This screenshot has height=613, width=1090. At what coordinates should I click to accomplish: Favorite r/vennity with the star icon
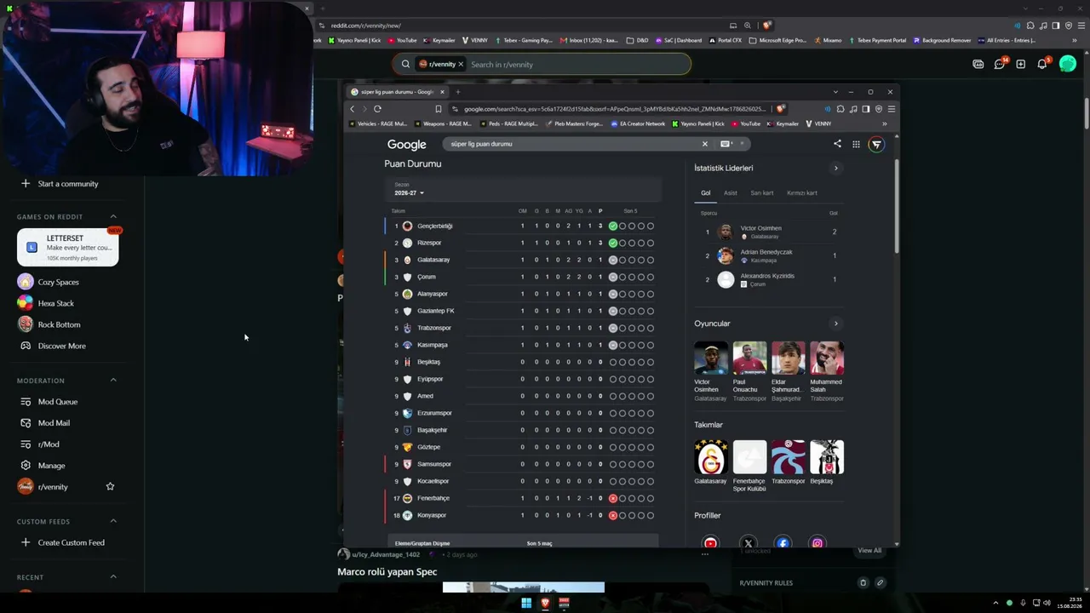(x=110, y=486)
